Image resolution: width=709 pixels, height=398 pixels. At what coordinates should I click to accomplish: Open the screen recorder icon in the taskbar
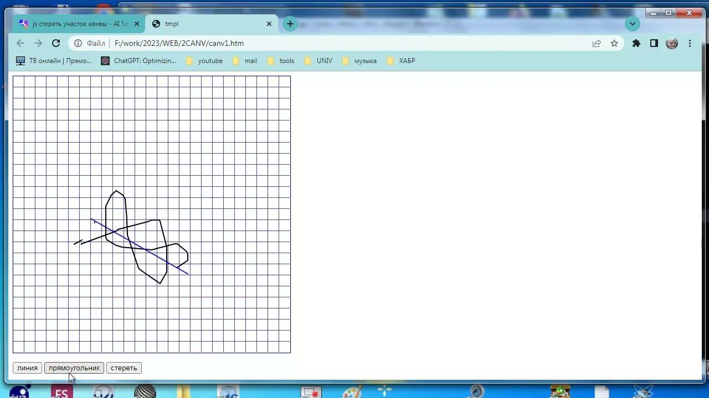pyautogui.click(x=311, y=392)
